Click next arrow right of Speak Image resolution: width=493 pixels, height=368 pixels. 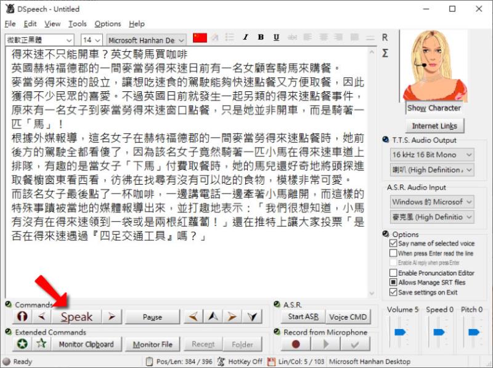[x=112, y=316]
